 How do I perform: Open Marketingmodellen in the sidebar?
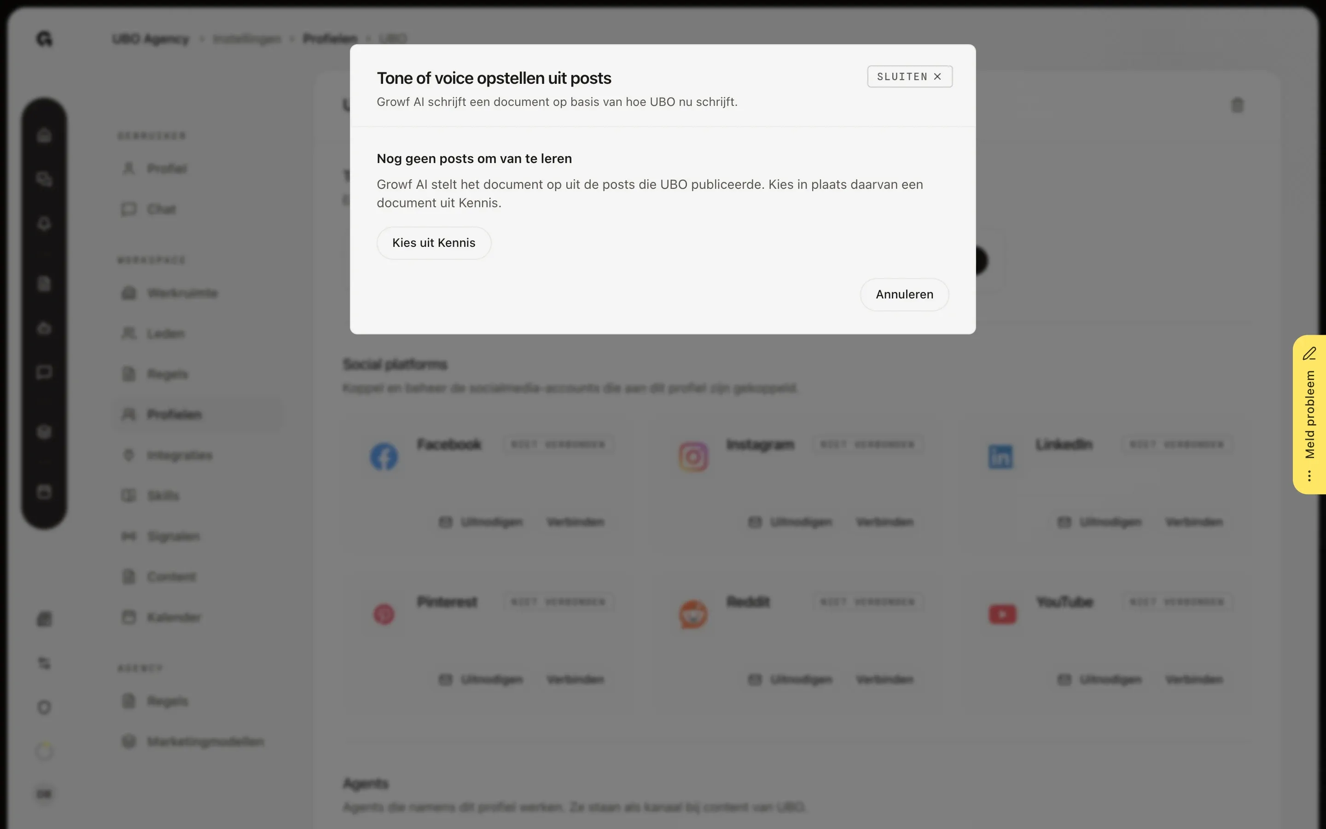(197, 742)
